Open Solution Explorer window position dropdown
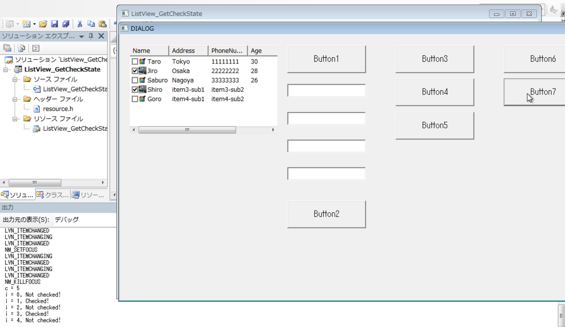 (81, 36)
